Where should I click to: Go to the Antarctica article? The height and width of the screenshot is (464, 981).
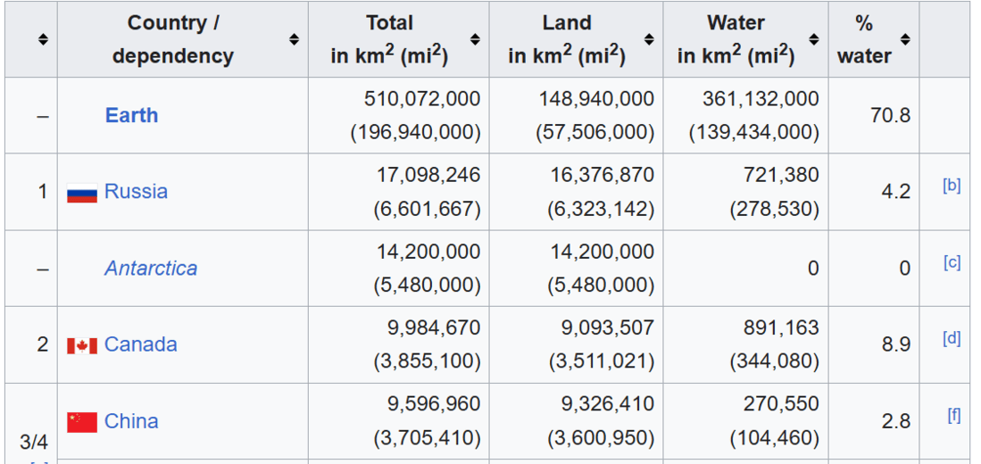(151, 268)
